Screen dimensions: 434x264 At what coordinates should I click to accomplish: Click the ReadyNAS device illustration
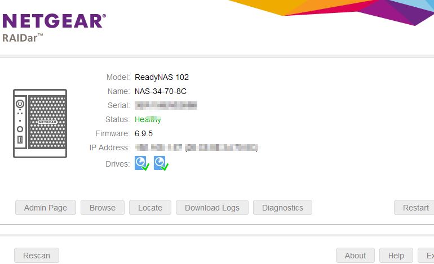40,123
